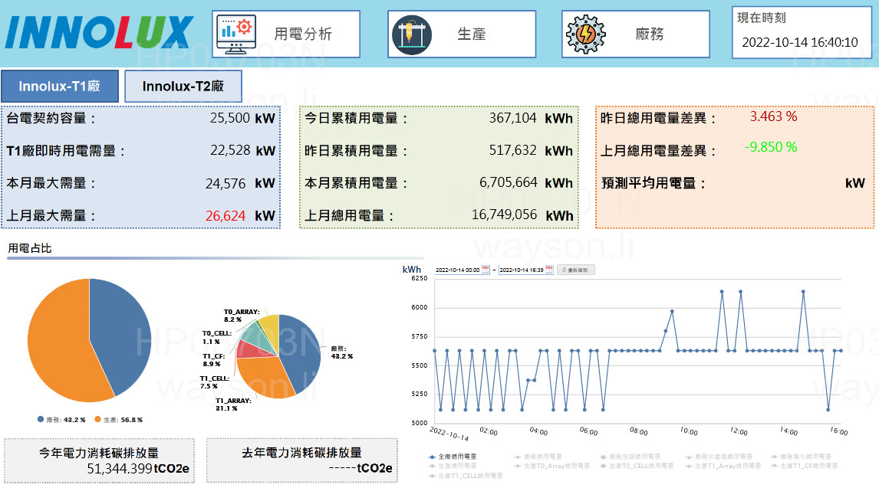Image resolution: width=879 pixels, height=488 pixels.
Task: Click the 51,344.399 tCO2e emission value
Action: (x=138, y=469)
